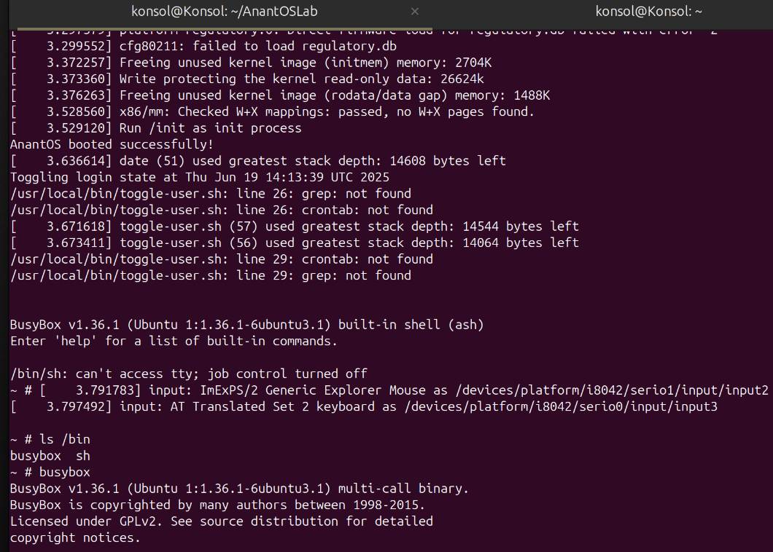773x552 pixels.
Task: Switch to the konsol@Konsol: ~ tab
Action: click(x=648, y=12)
